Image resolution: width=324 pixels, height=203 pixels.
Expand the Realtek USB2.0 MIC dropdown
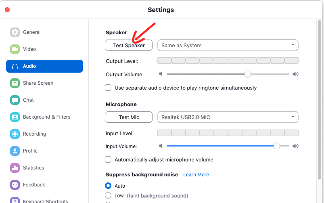(228, 117)
